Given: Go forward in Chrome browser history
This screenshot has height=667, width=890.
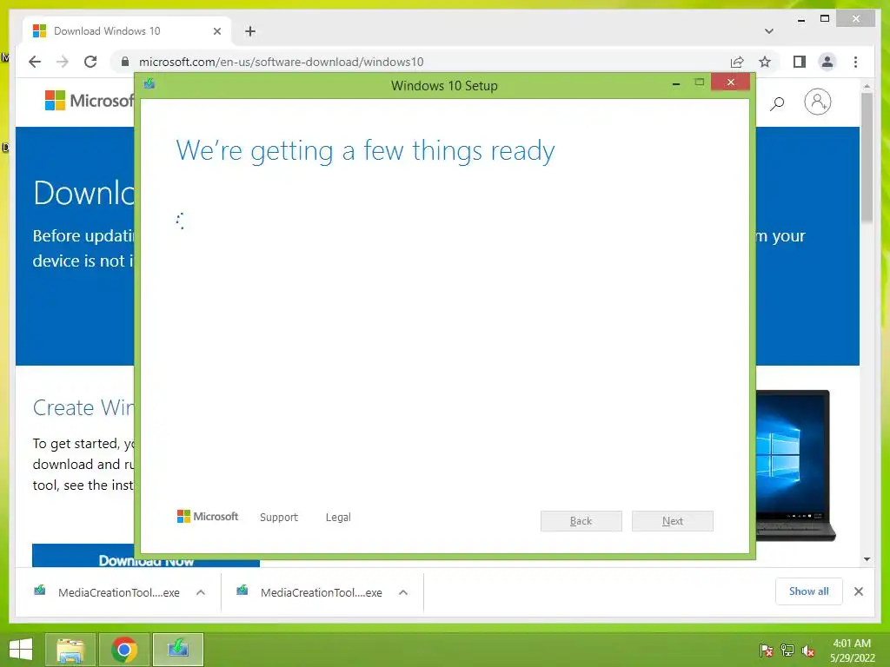Looking at the screenshot, I should [x=63, y=62].
